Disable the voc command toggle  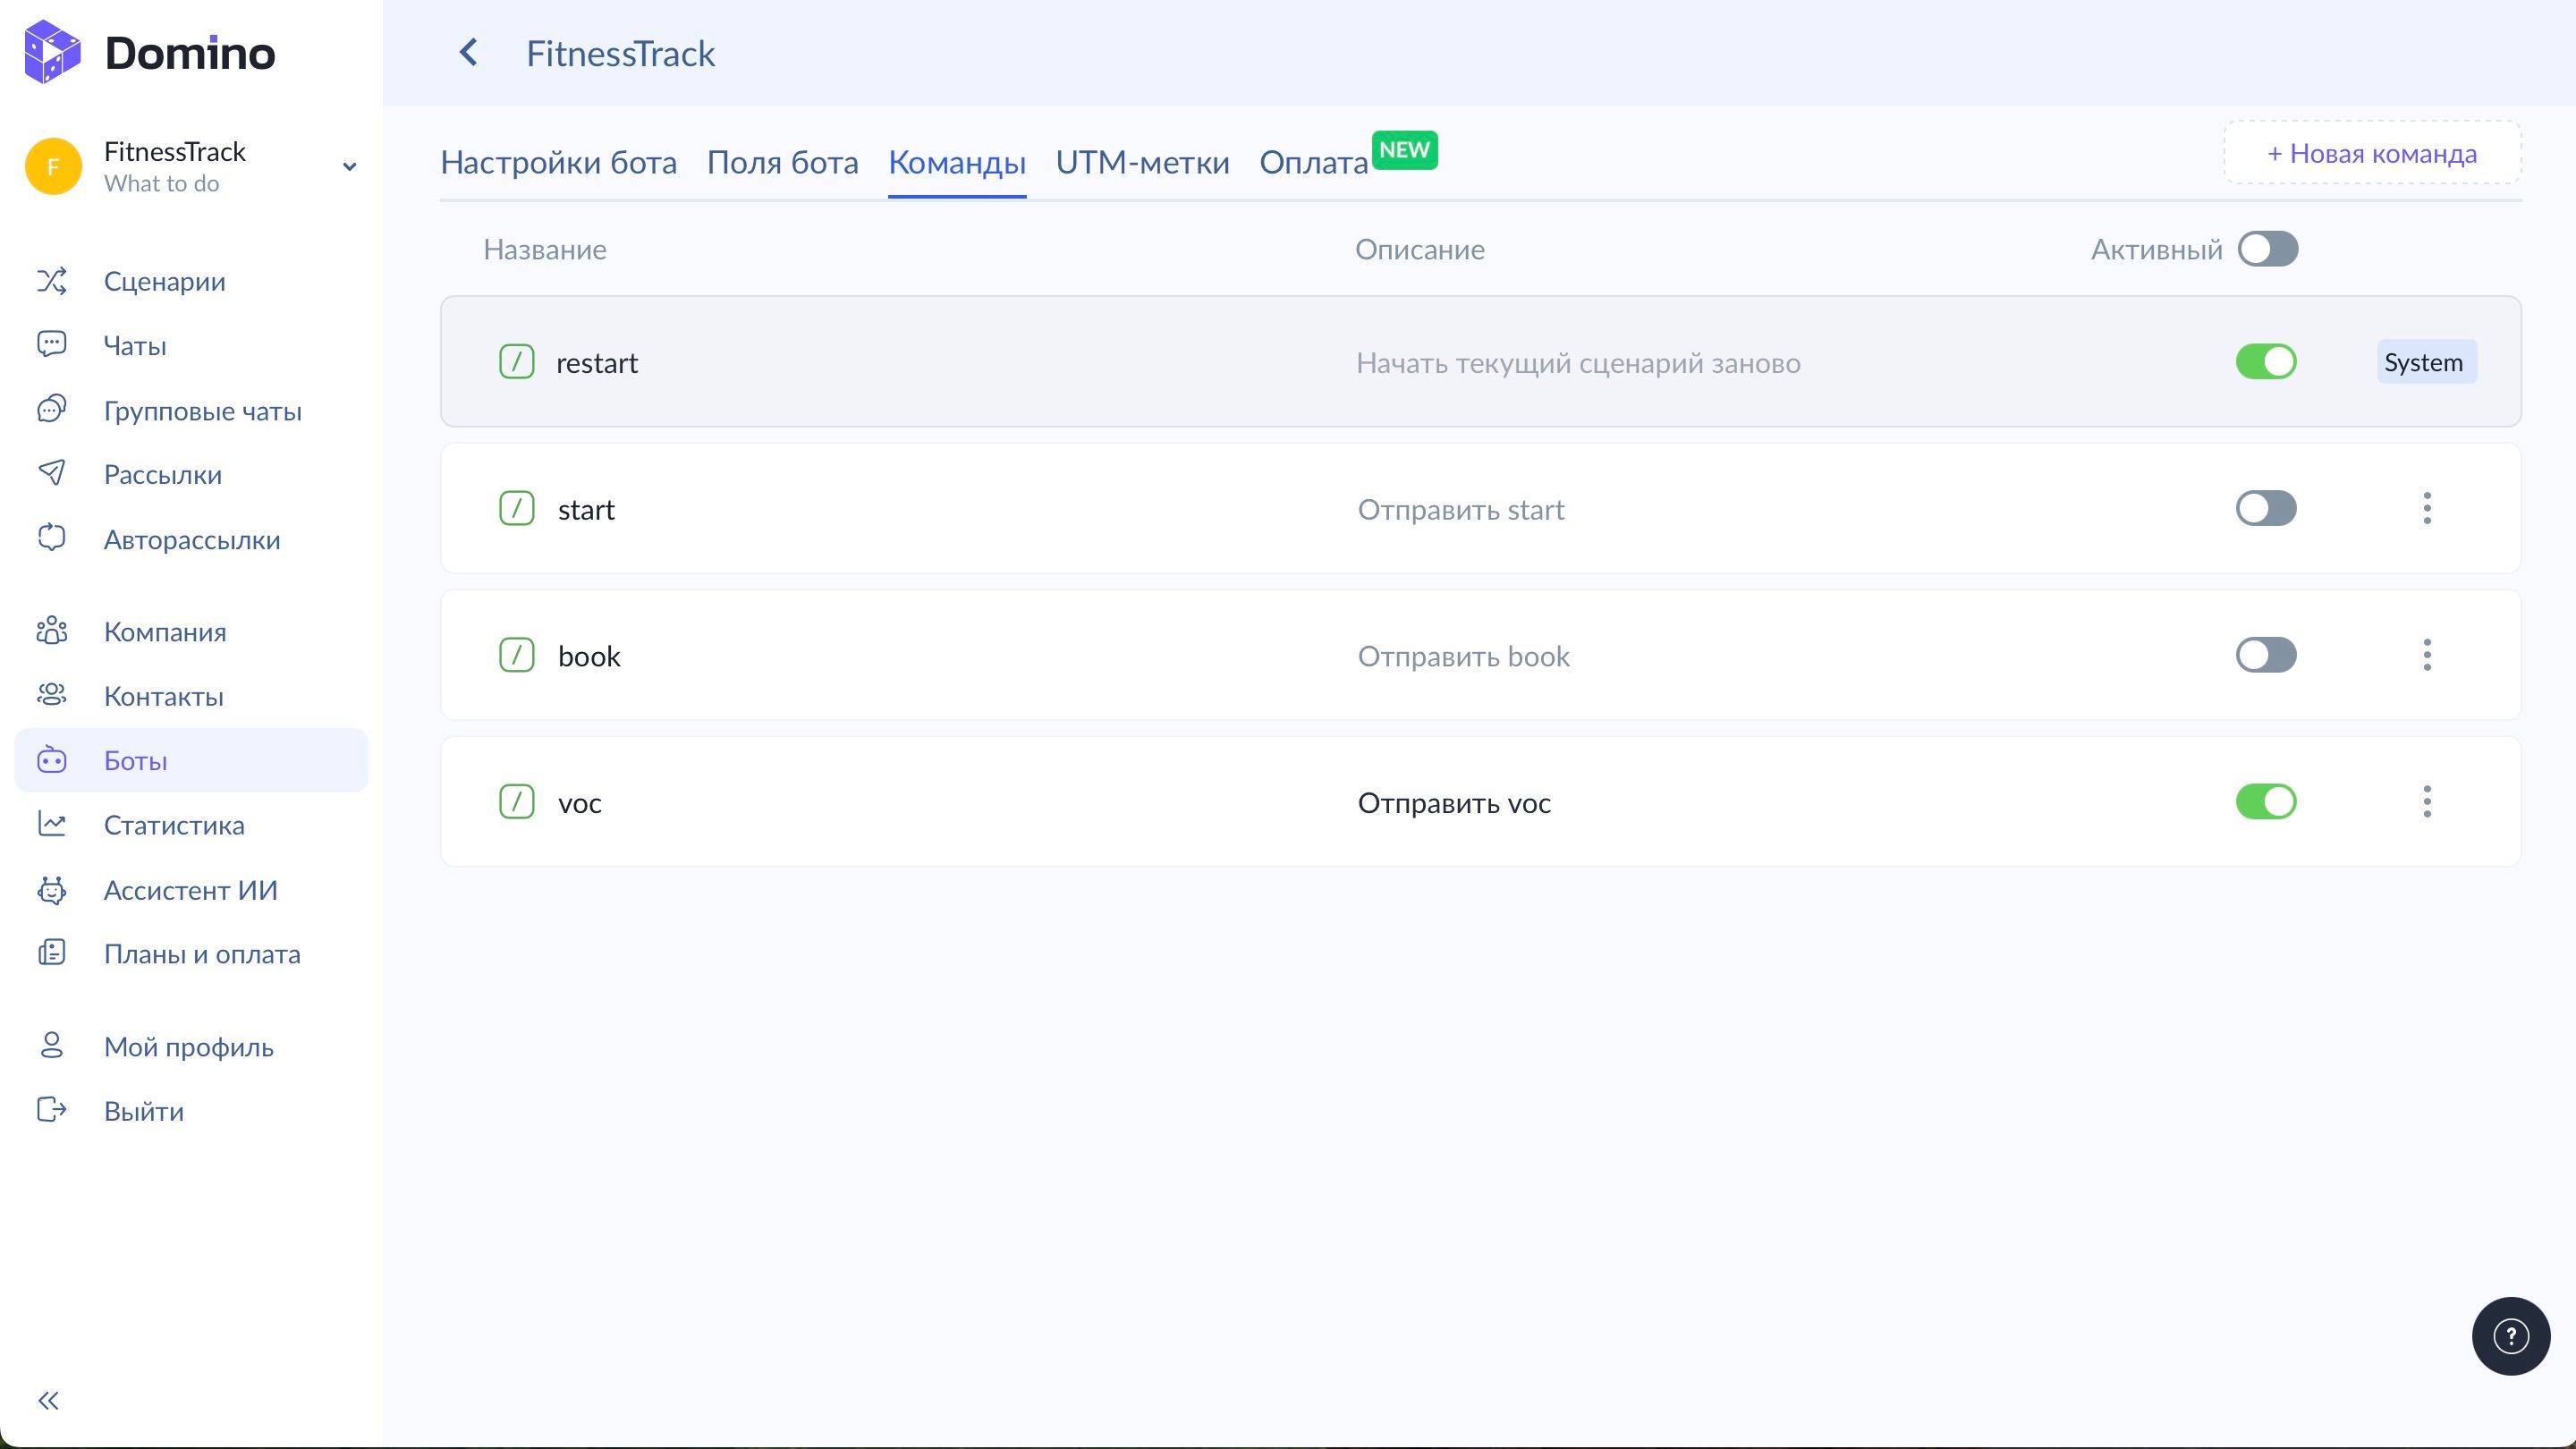2266,802
